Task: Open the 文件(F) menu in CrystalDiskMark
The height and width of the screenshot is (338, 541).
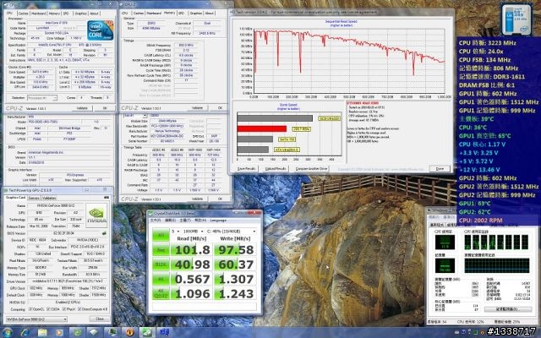Action: (x=156, y=220)
